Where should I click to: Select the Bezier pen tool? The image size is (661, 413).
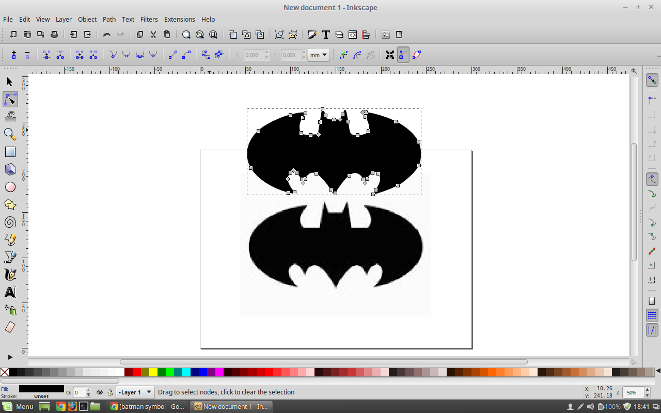coord(10,257)
